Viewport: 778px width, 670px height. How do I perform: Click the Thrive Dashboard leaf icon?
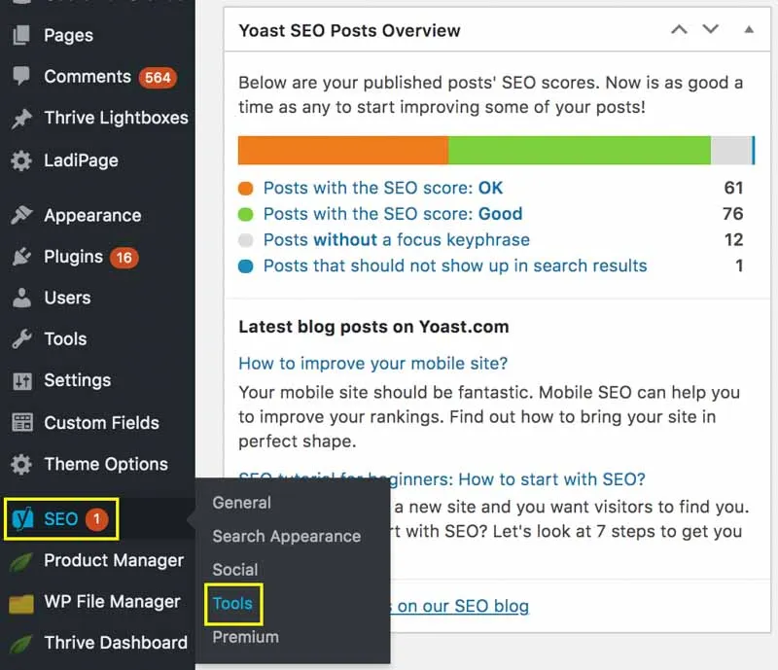pyautogui.click(x=21, y=644)
